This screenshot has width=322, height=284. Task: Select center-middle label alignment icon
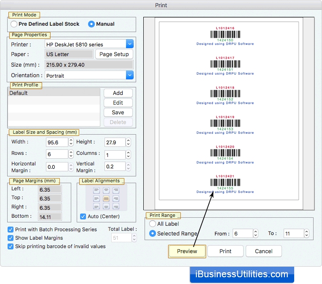coord(106,199)
